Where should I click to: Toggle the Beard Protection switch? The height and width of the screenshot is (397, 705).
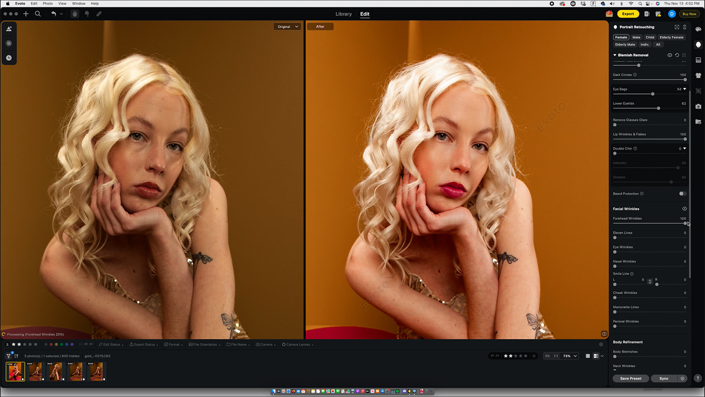pos(683,193)
